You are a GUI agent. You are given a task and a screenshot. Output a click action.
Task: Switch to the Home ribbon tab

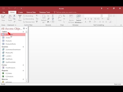pyautogui.click(x=12, y=12)
